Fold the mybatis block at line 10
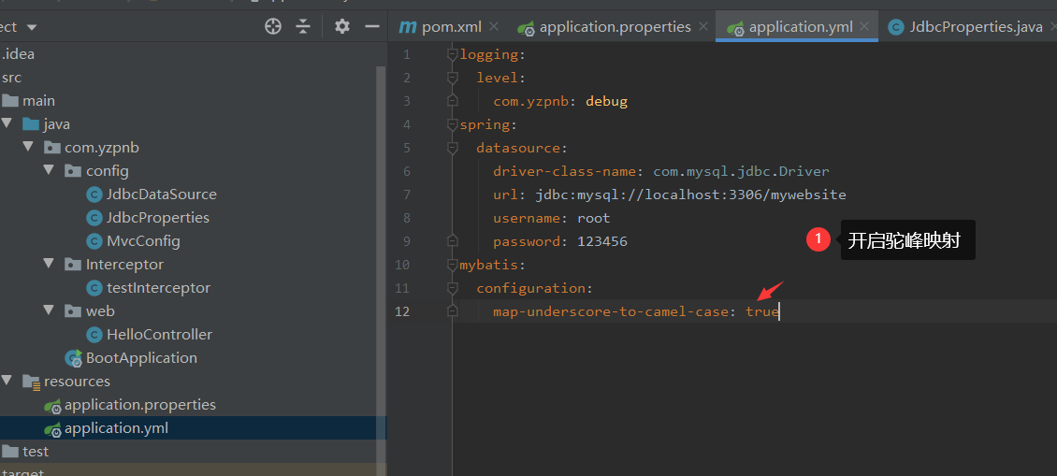Image resolution: width=1057 pixels, height=476 pixels. tap(453, 265)
